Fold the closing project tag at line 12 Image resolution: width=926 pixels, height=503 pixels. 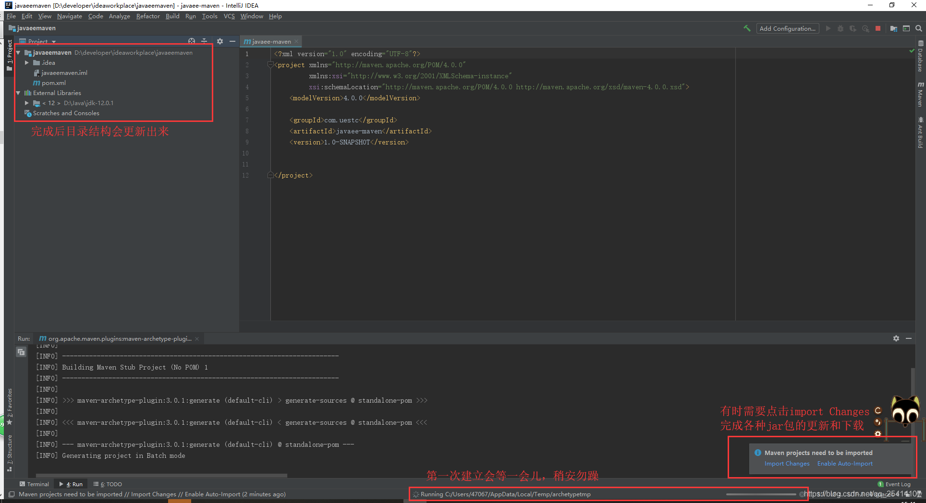pyautogui.click(x=270, y=175)
